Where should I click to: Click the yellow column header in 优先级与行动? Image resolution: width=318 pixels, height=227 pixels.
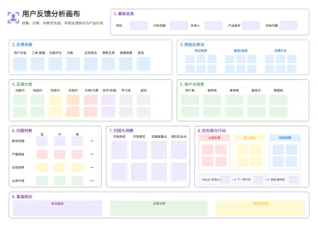tap(250, 138)
